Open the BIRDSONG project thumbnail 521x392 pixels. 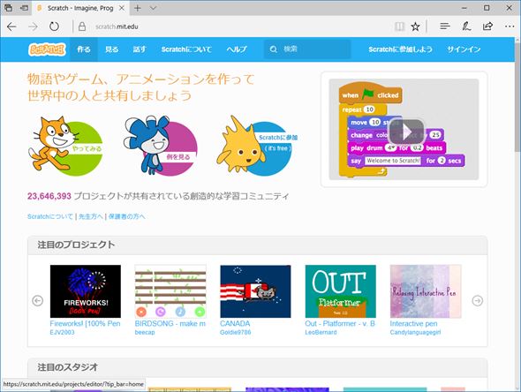(x=170, y=291)
